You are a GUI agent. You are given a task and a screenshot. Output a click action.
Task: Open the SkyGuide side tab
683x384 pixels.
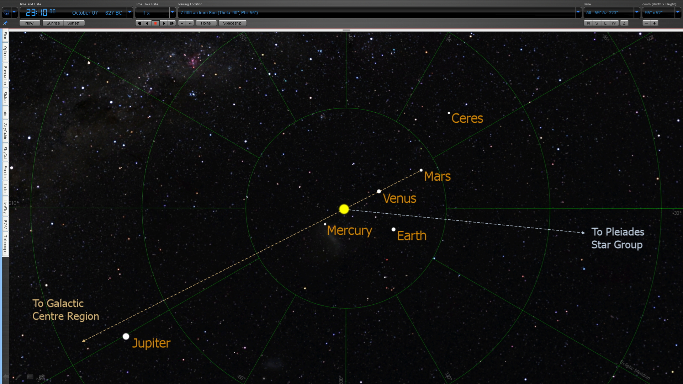(x=5, y=132)
